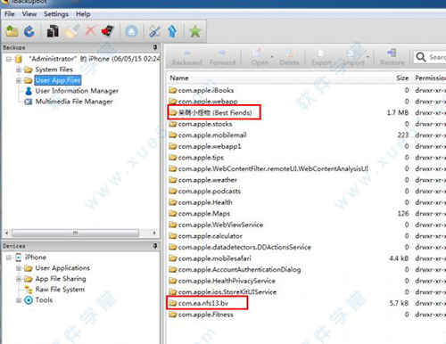Screen dimensions: 446x344
Task: Select Tools in Devices panel
Action: tap(44, 300)
